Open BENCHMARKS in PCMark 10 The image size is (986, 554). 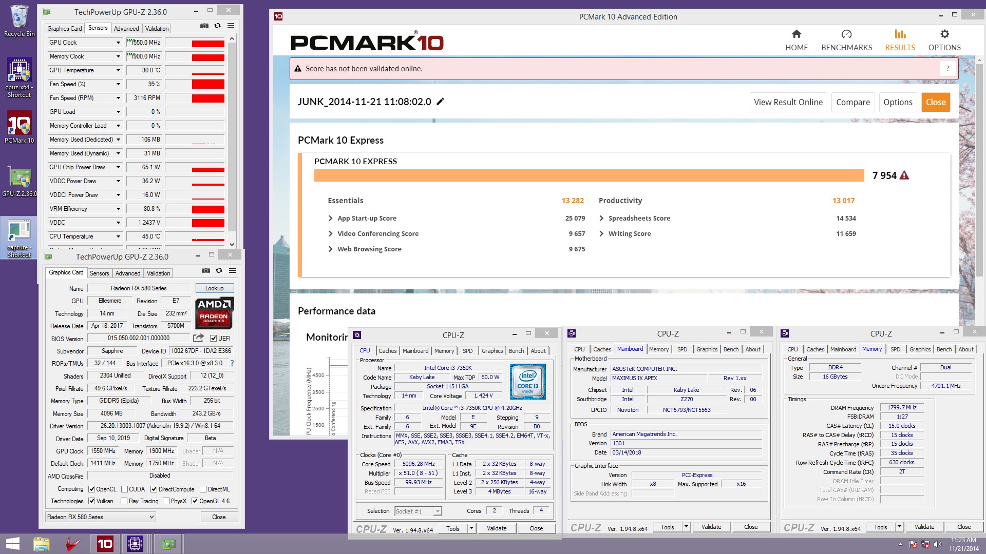coord(846,40)
